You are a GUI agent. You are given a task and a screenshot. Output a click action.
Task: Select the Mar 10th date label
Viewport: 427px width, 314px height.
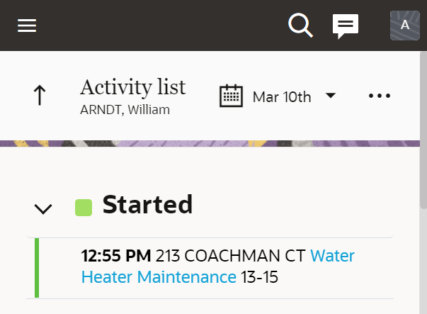tap(281, 96)
